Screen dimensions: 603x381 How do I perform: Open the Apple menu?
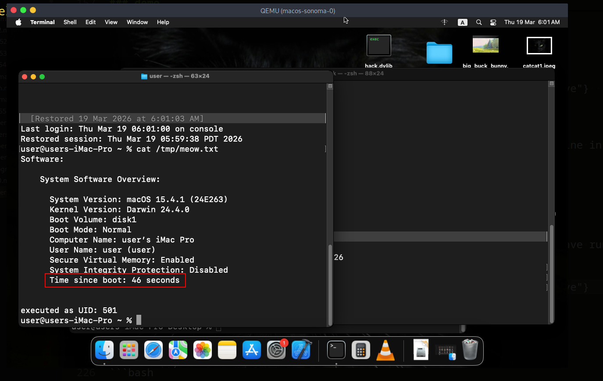point(18,22)
